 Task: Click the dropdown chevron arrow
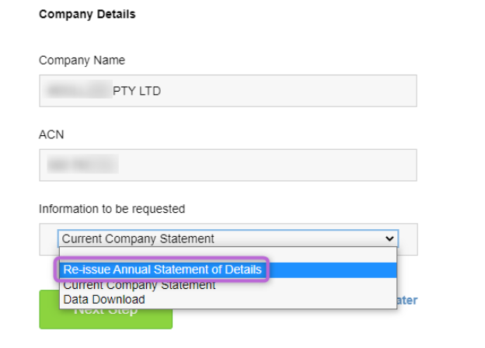pos(389,238)
